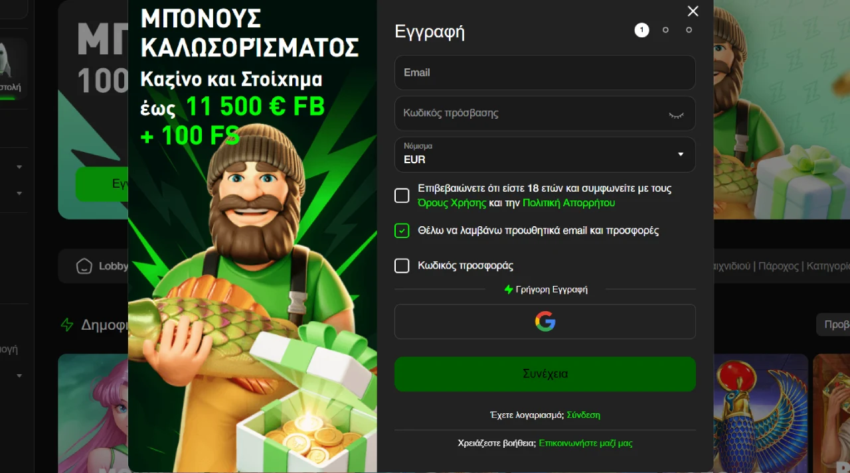Select step 1 circle indicator
The height and width of the screenshot is (473, 850).
(x=641, y=30)
